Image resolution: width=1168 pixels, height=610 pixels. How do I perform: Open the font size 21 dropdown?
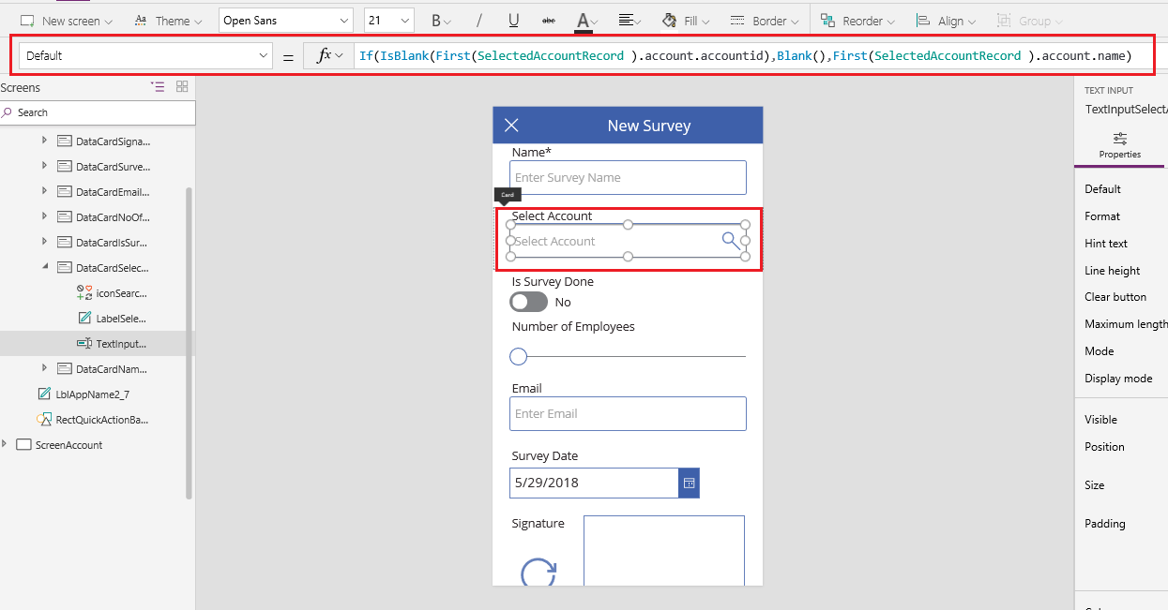(x=388, y=19)
